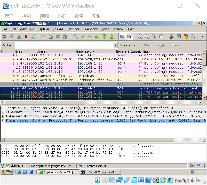Click the filter Apply button
The height and width of the screenshot is (185, 207).
point(162,45)
